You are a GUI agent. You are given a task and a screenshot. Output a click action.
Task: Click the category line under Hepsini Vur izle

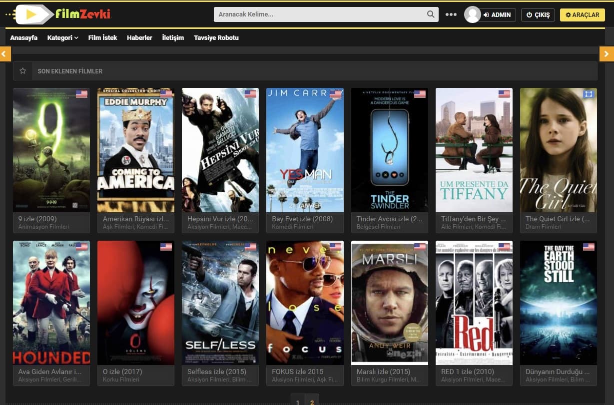[220, 227]
